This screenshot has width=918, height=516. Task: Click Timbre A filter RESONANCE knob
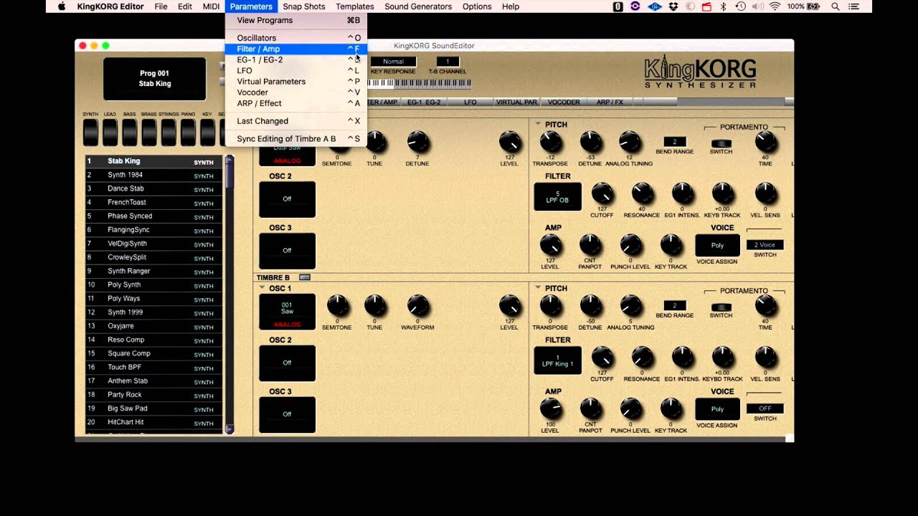point(642,193)
